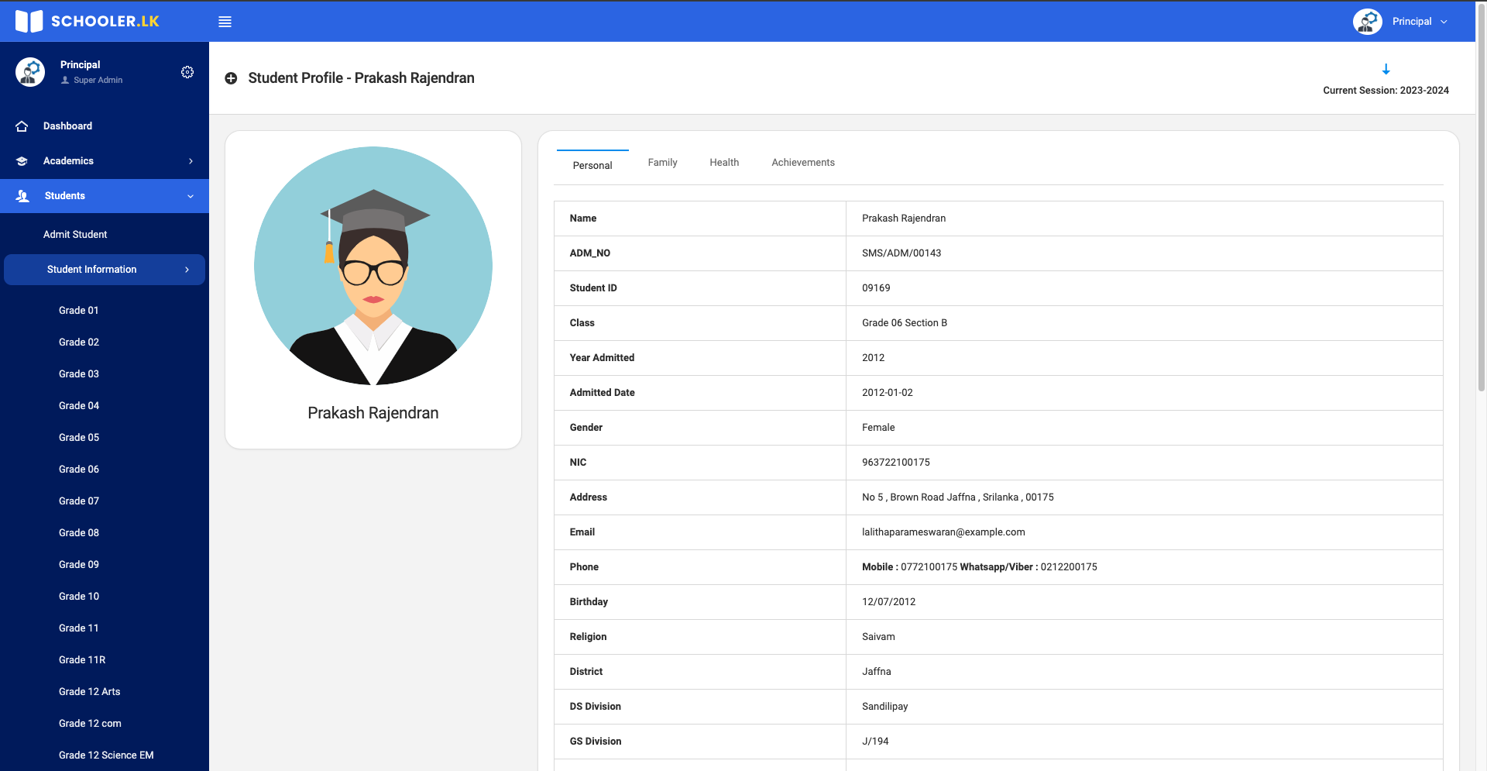Click the plus icon beside Student Profile
1487x771 pixels.
(x=231, y=78)
